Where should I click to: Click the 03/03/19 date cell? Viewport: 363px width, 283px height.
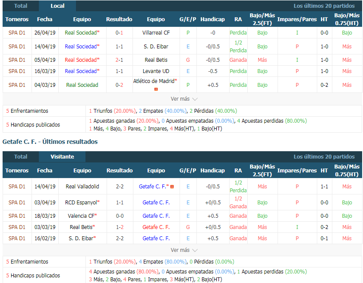pos(45,227)
